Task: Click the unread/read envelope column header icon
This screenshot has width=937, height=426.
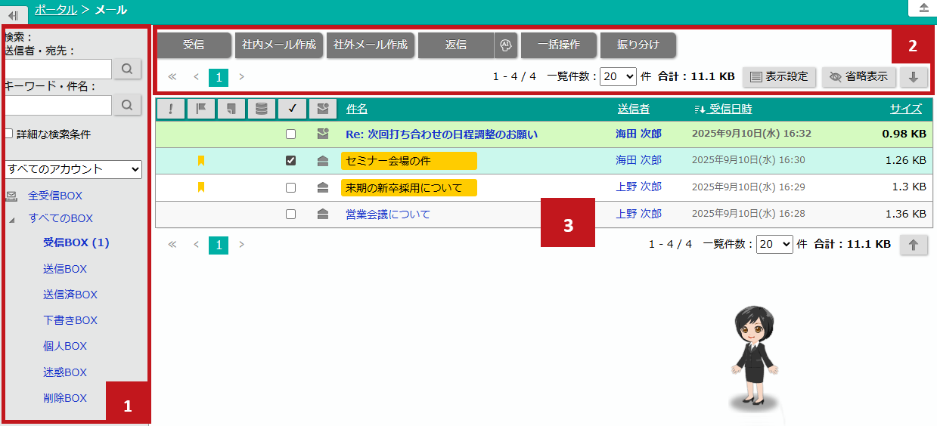Action: pyautogui.click(x=322, y=109)
